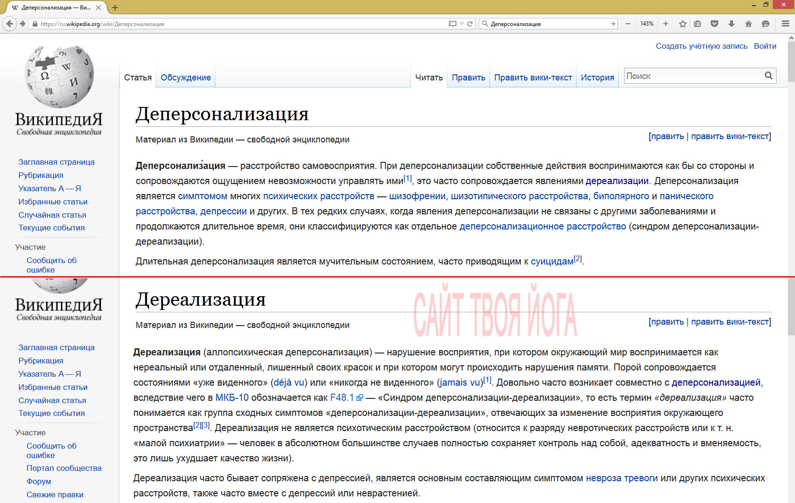Open the Править вики-текст tab

[533, 78]
